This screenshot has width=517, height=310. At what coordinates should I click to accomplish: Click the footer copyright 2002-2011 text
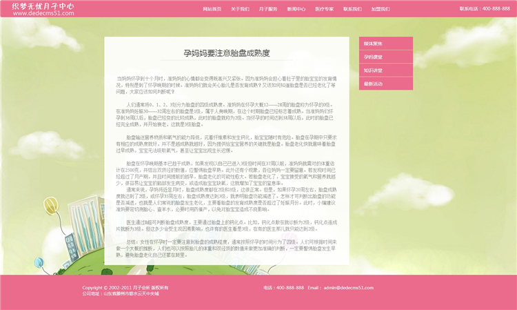(x=125, y=287)
